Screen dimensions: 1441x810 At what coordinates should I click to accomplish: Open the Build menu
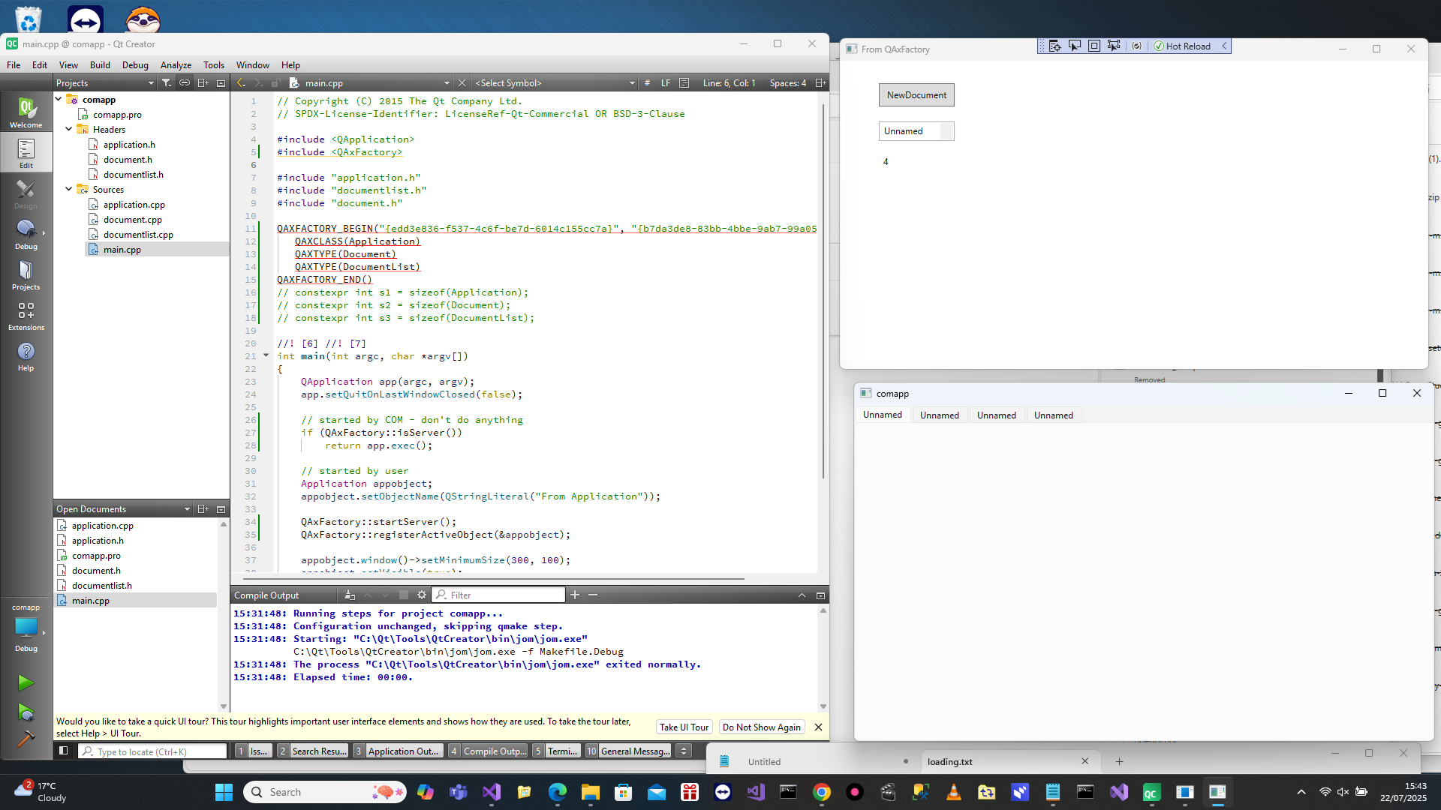(x=100, y=65)
